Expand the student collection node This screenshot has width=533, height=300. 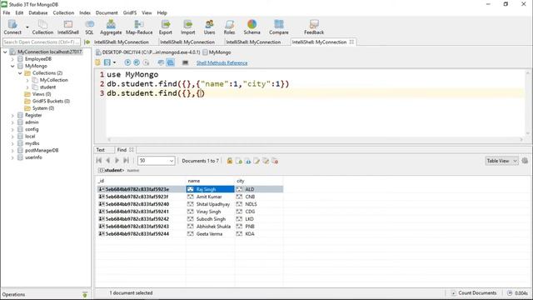point(27,87)
